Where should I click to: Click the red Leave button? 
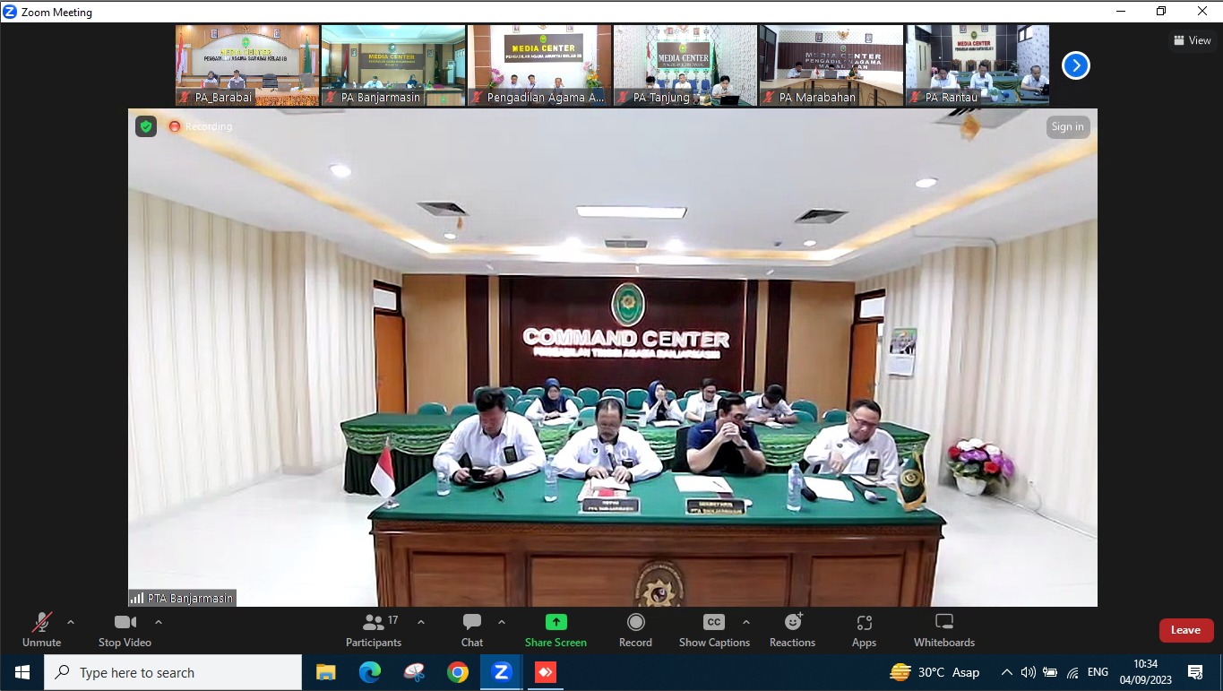(1185, 630)
